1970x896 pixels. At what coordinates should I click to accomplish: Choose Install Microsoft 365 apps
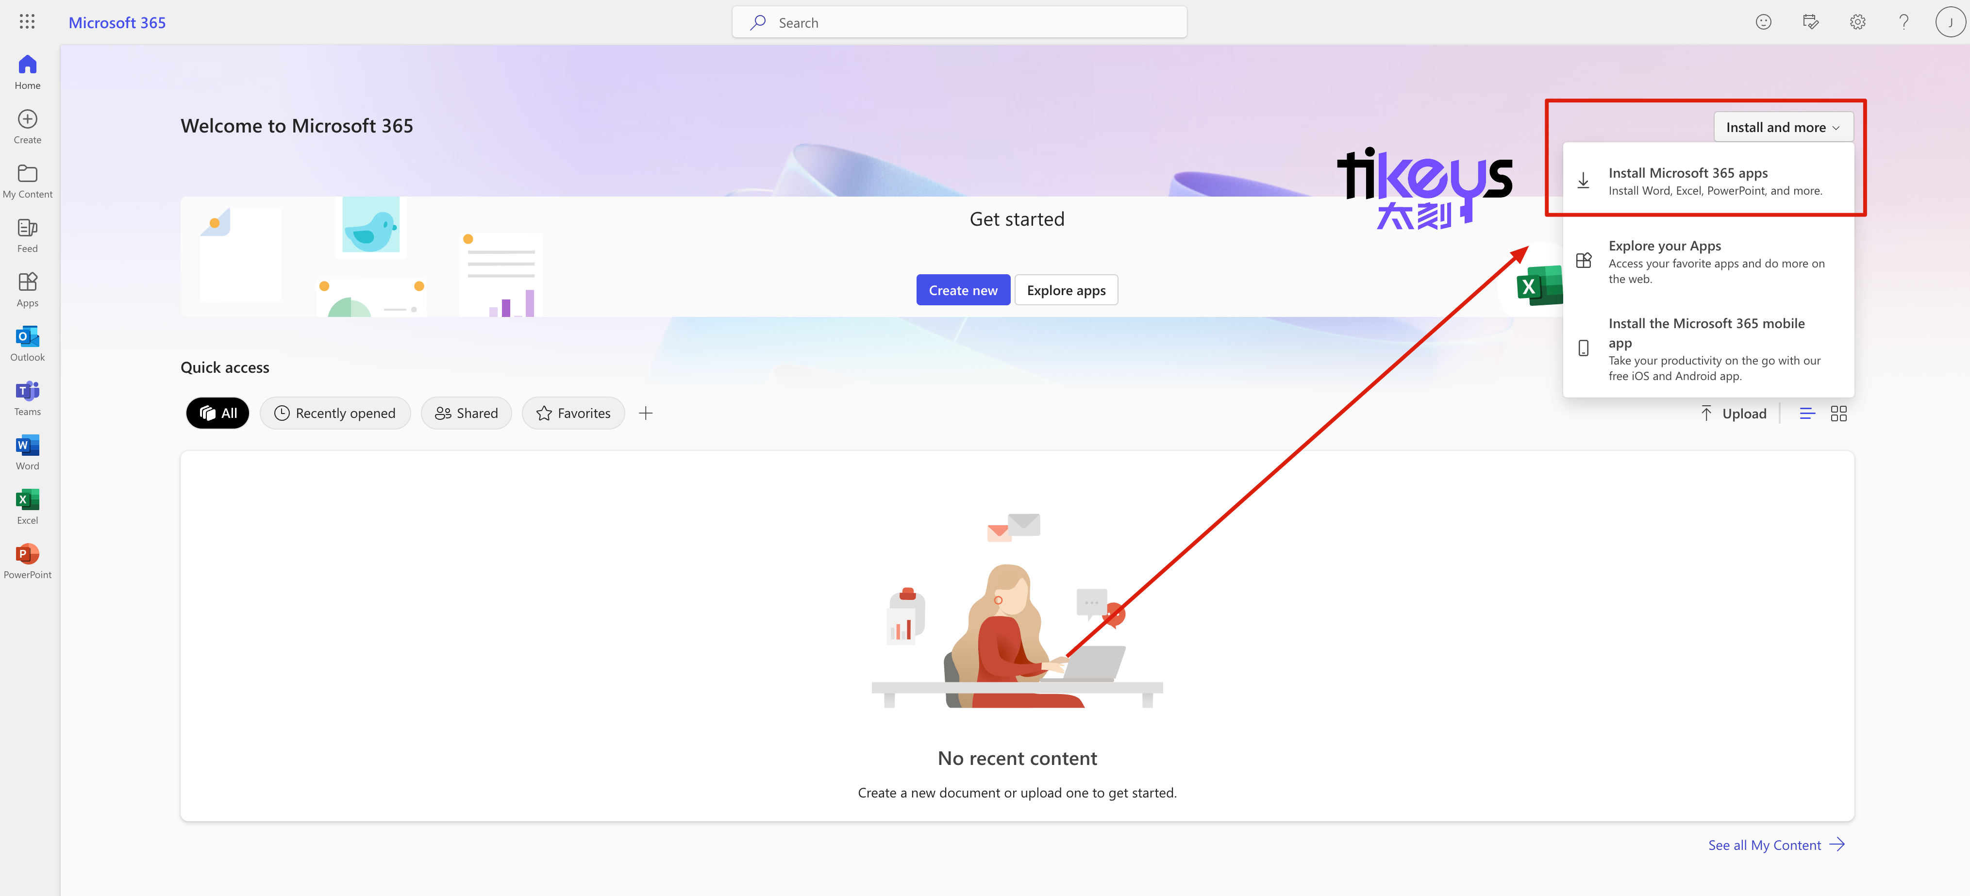tap(1708, 181)
